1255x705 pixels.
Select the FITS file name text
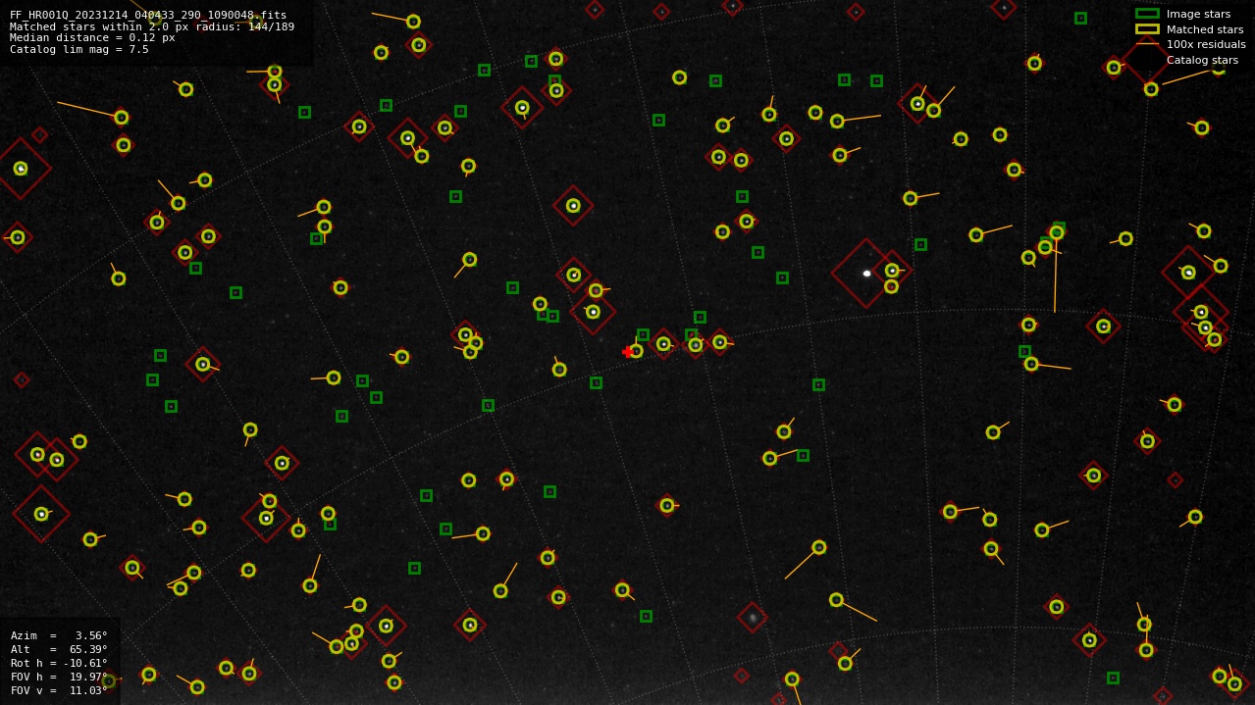point(148,15)
